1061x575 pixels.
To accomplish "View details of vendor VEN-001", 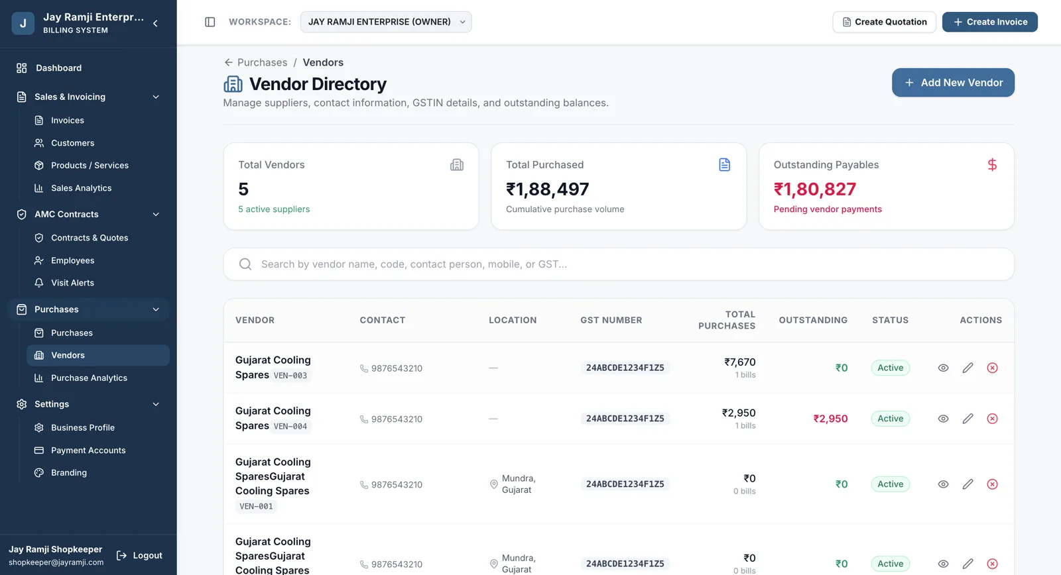I will [x=943, y=484].
